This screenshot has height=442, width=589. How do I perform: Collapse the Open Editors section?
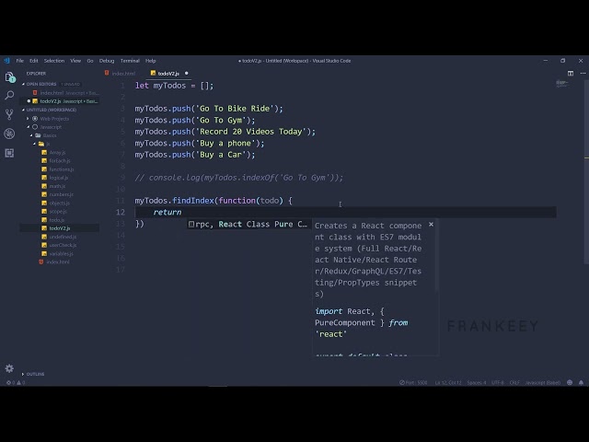(23, 84)
